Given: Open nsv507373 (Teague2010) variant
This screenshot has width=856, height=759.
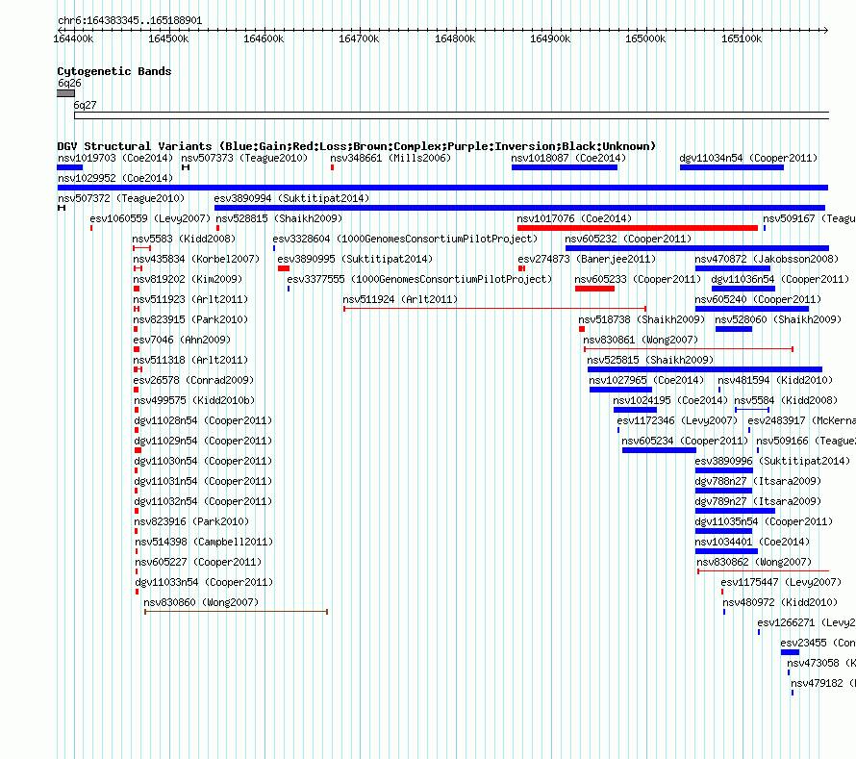Looking at the screenshot, I should click(244, 158).
